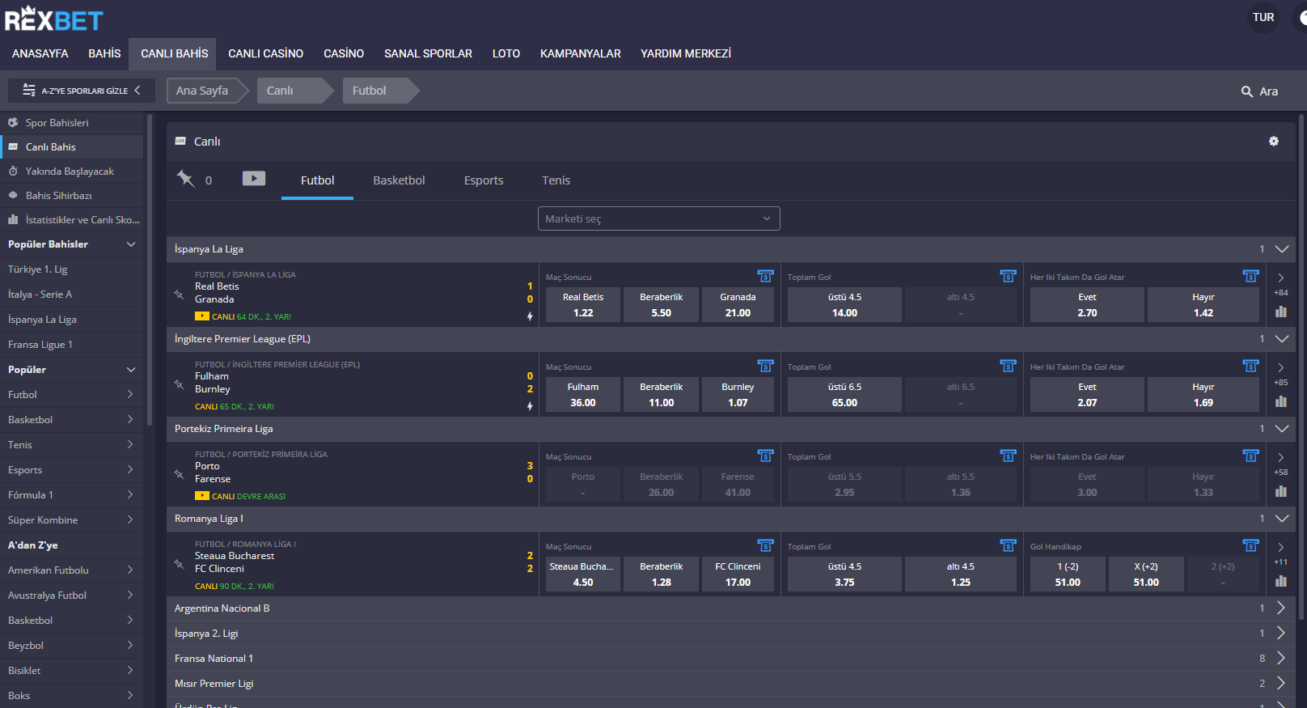The width and height of the screenshot is (1307, 708).
Task: Pin the Steaua Bucharest vs FC Clinceni match
Action: (180, 563)
